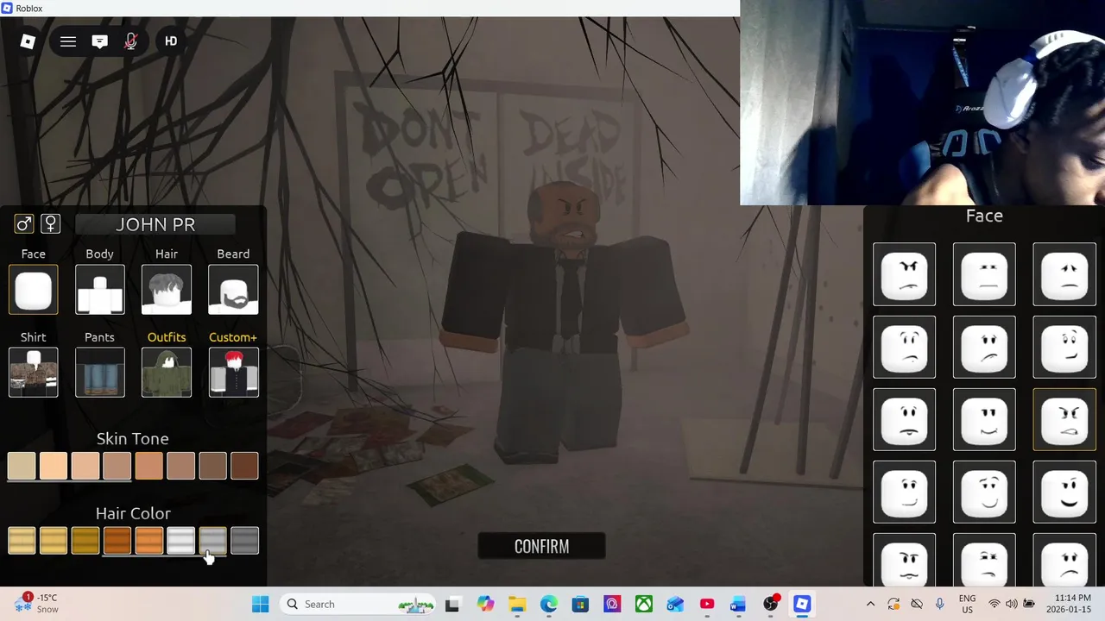Click the CONFIRM button
The image size is (1105, 621).
(x=541, y=546)
